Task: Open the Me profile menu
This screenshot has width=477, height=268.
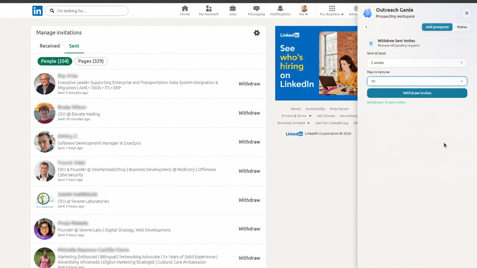Action: pos(304,11)
